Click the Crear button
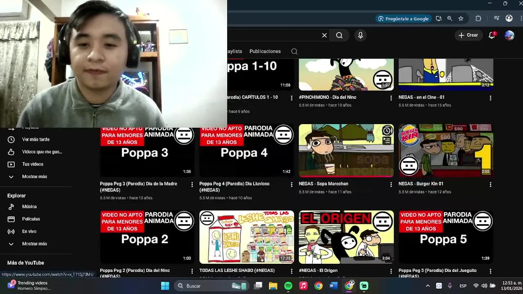 coord(468,35)
